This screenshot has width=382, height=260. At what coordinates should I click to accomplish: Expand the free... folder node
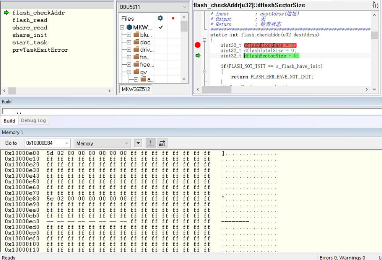pyautogui.click(x=129, y=65)
